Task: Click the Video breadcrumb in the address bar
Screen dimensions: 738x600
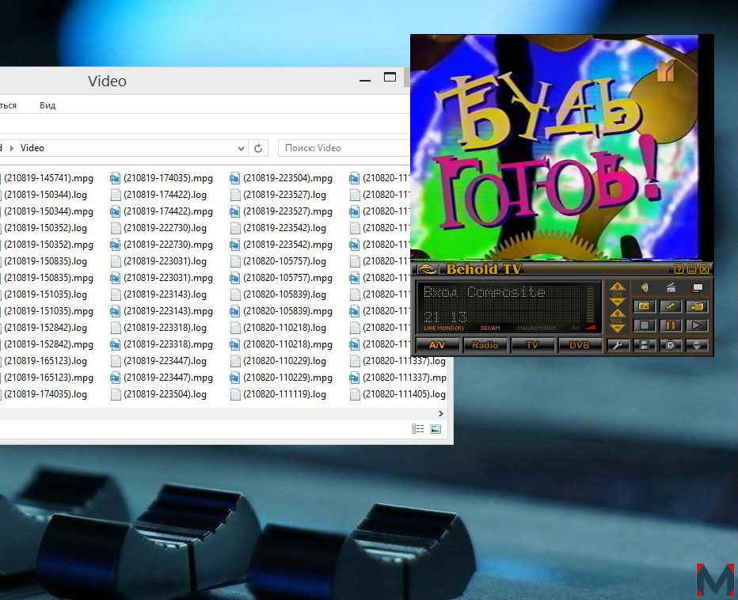Action: [x=32, y=148]
